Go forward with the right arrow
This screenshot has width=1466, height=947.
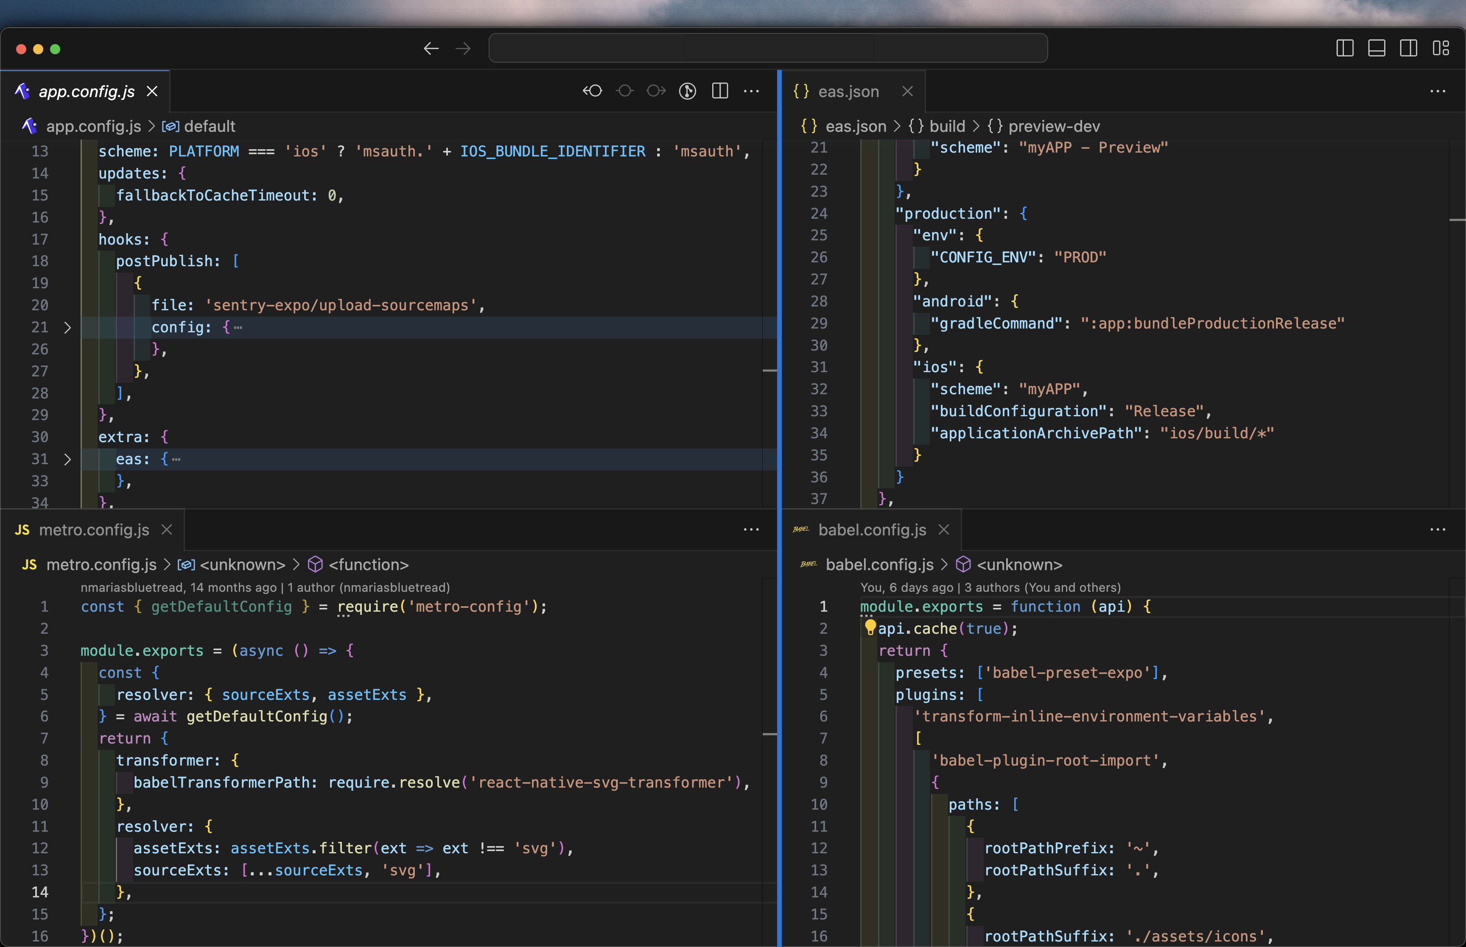(463, 49)
